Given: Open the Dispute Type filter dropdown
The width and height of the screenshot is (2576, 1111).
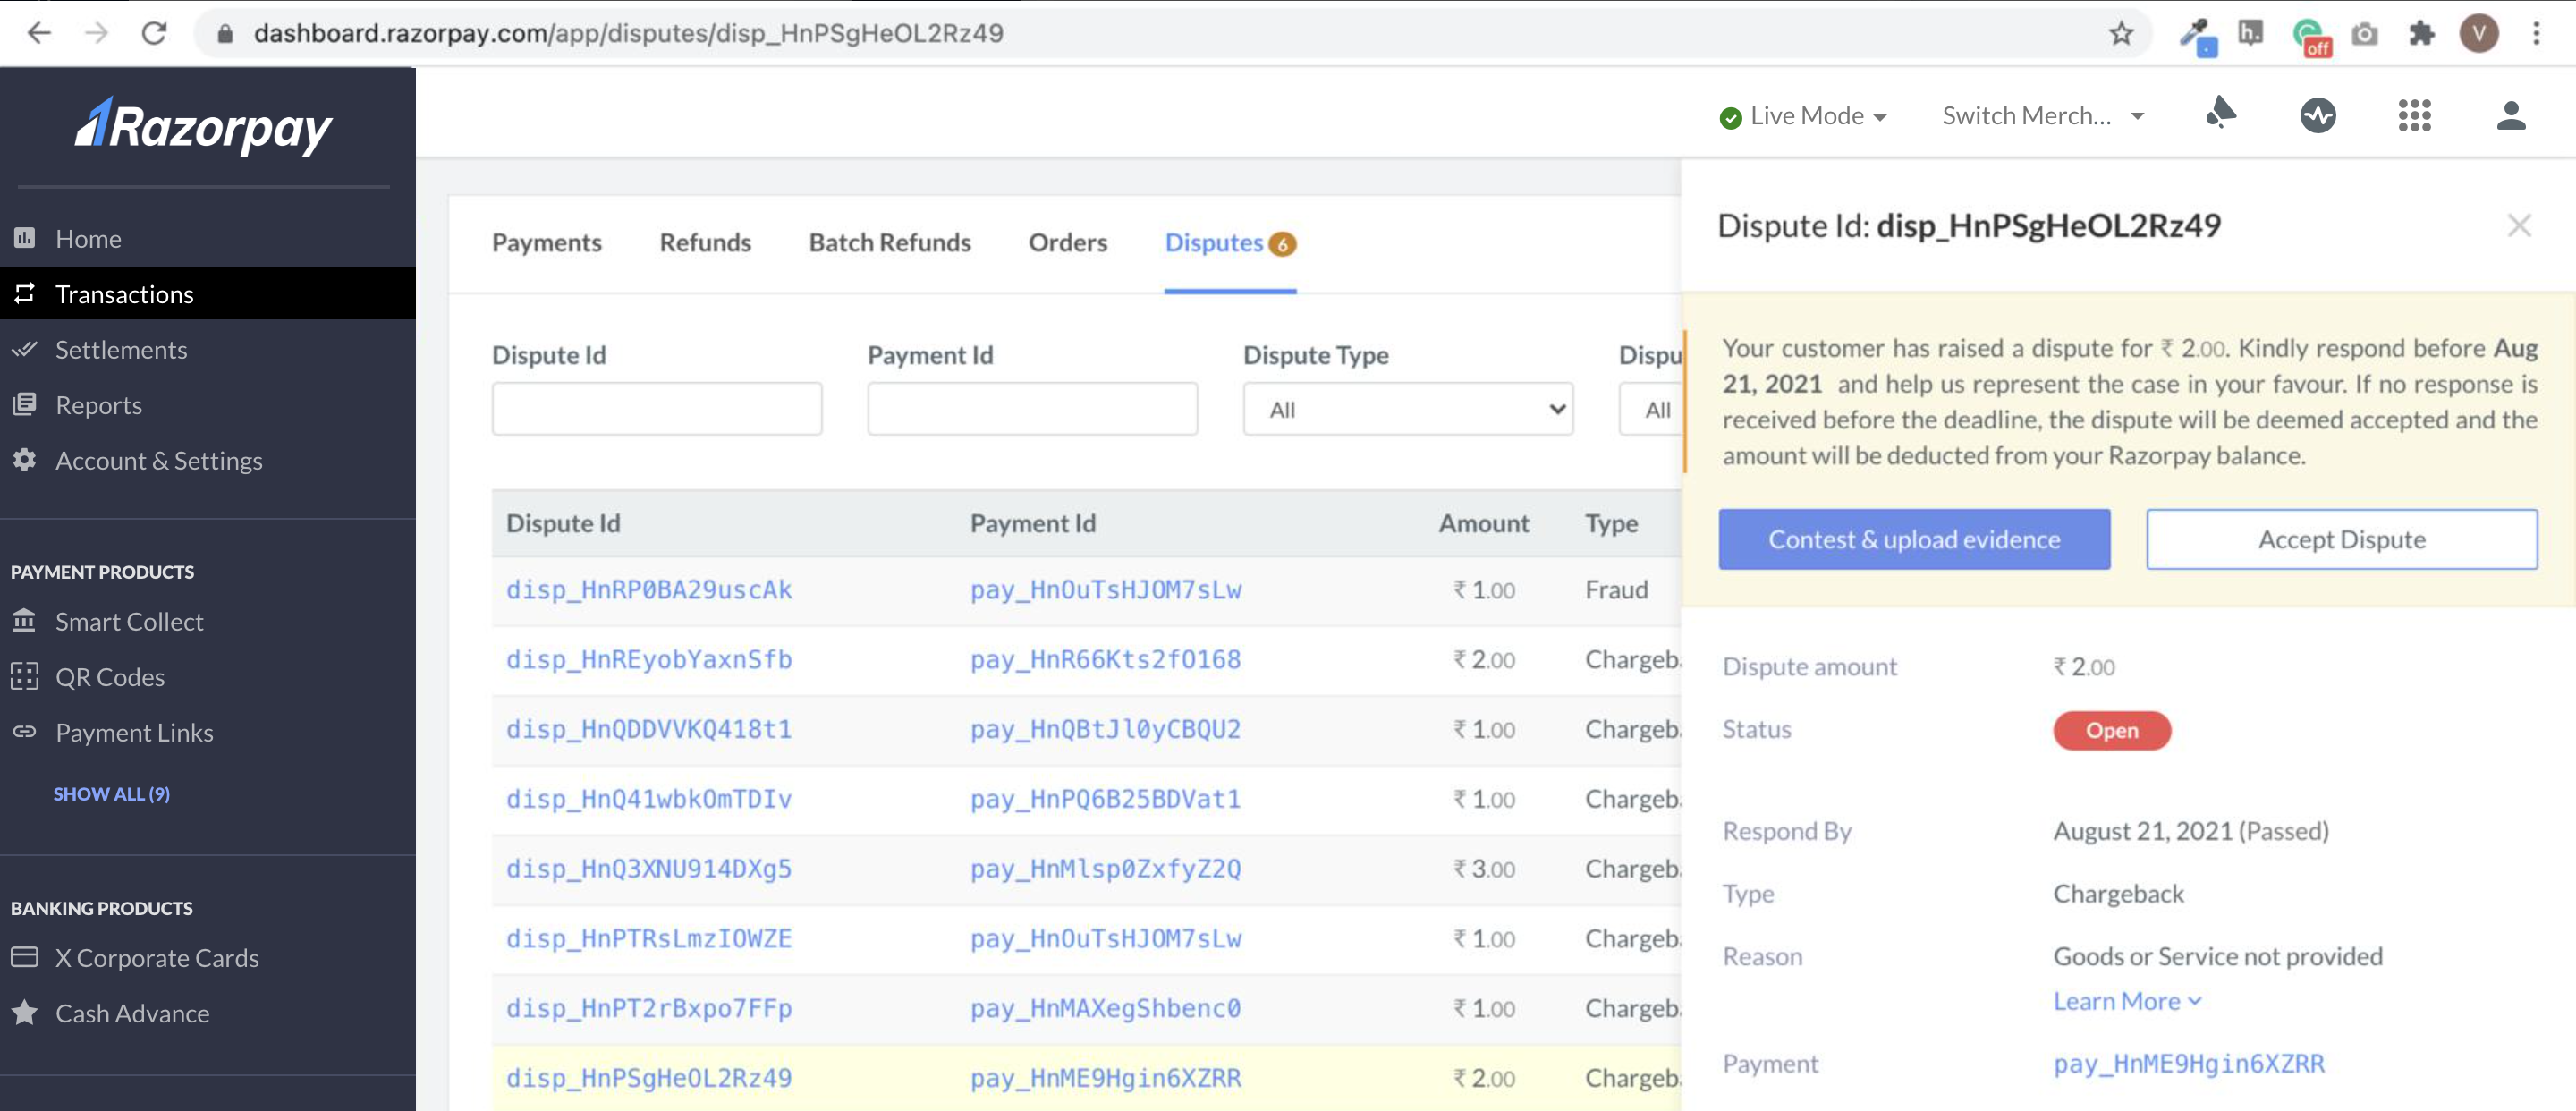Looking at the screenshot, I should click(x=1407, y=409).
